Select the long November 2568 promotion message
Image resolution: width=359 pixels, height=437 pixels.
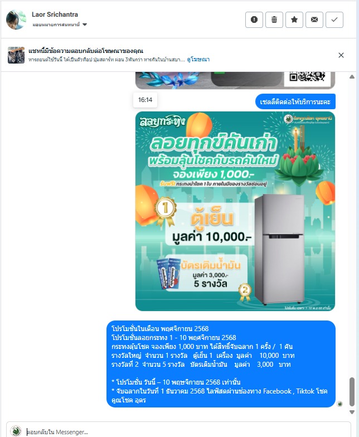tap(221, 364)
